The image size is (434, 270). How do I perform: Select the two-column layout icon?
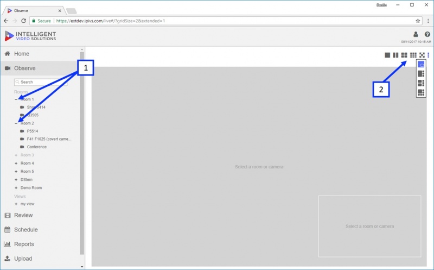pos(396,55)
